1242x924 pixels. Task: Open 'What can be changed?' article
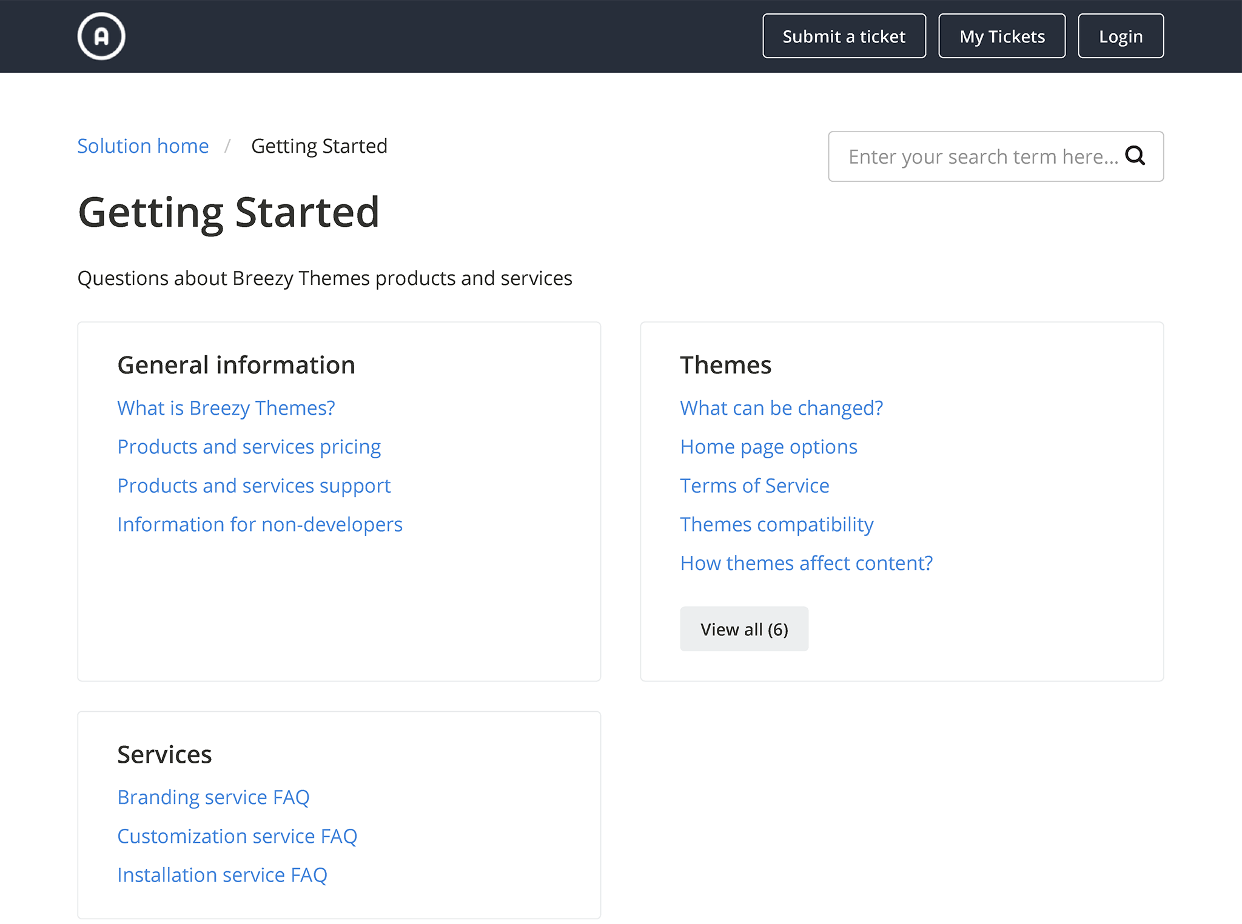[x=782, y=408]
